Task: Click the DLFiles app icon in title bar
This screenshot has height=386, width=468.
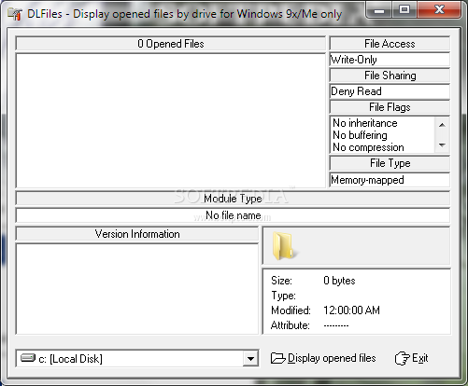Action: 15,14
